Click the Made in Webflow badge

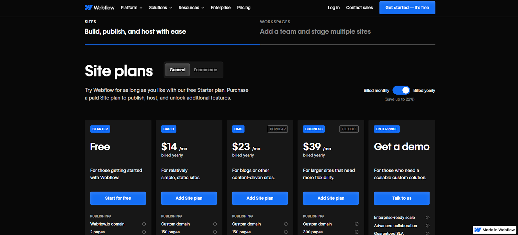pyautogui.click(x=494, y=230)
